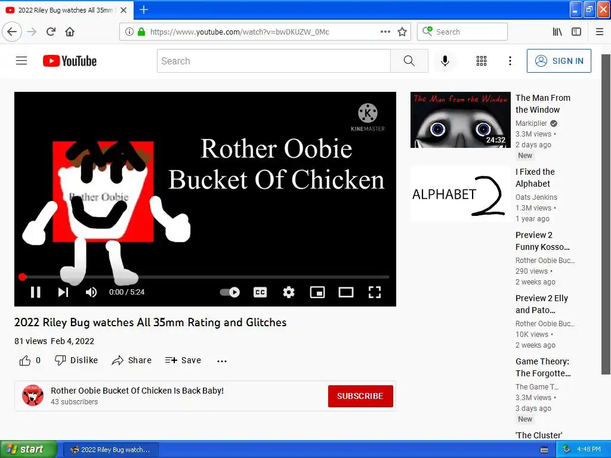Start voice search with microphone icon

(x=445, y=61)
